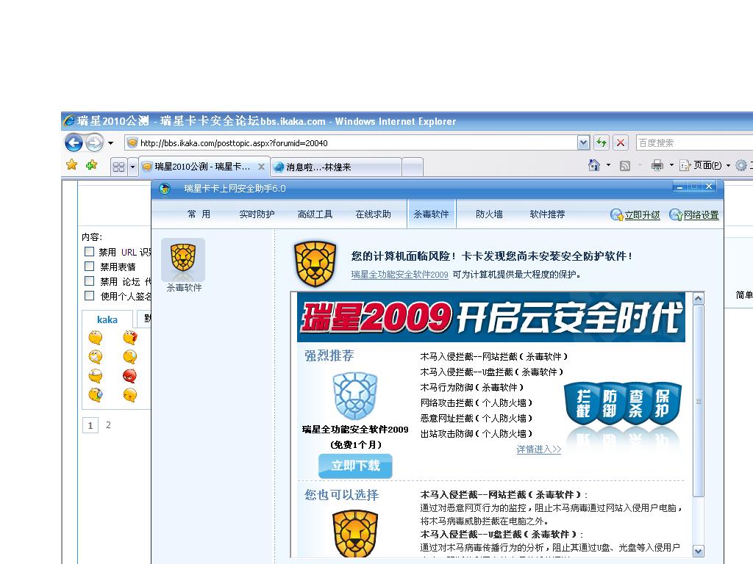Click the vertical scrollbar thumb in Kaka panel
The height and width of the screenshot is (564, 753).
699,401
